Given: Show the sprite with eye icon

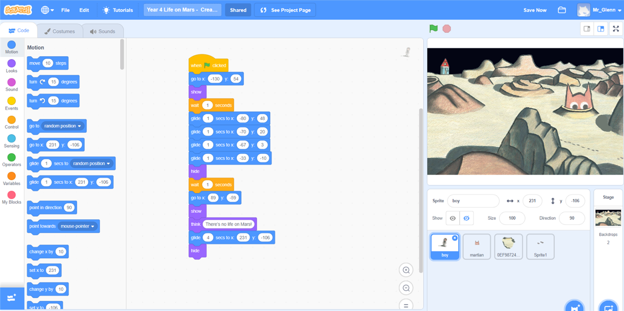Looking at the screenshot, I should (x=453, y=218).
